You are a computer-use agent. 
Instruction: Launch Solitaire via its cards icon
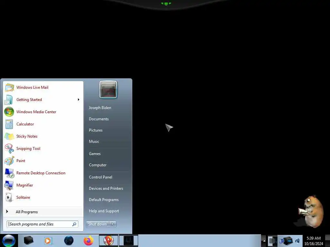point(9,197)
